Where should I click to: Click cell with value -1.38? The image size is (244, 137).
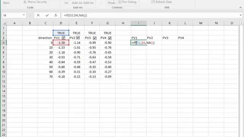61,43
